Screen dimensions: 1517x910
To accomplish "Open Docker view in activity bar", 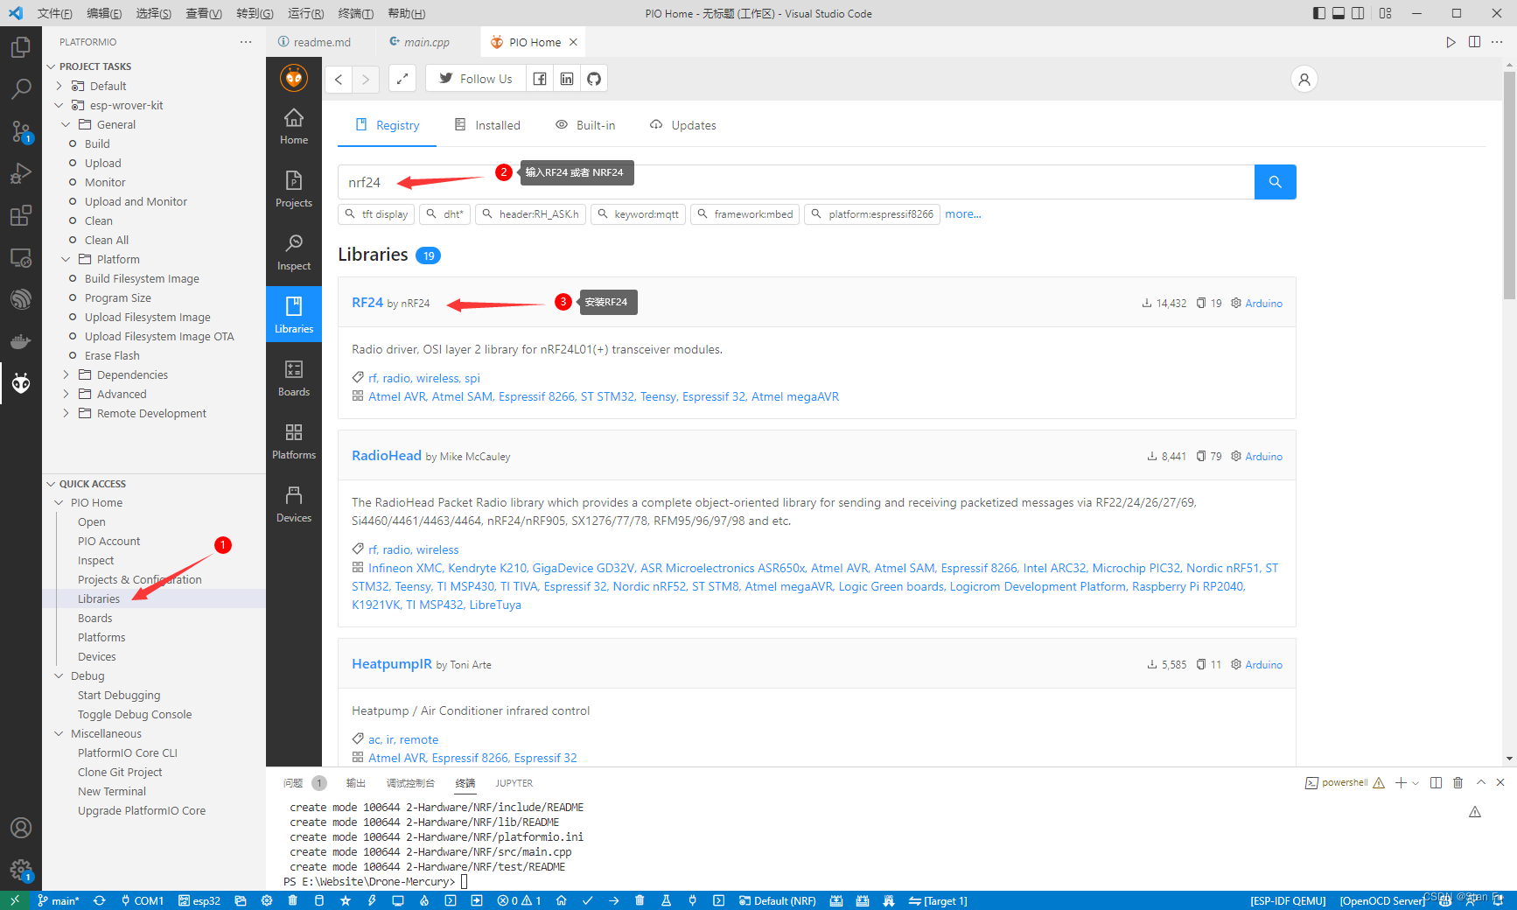I will 21,341.
